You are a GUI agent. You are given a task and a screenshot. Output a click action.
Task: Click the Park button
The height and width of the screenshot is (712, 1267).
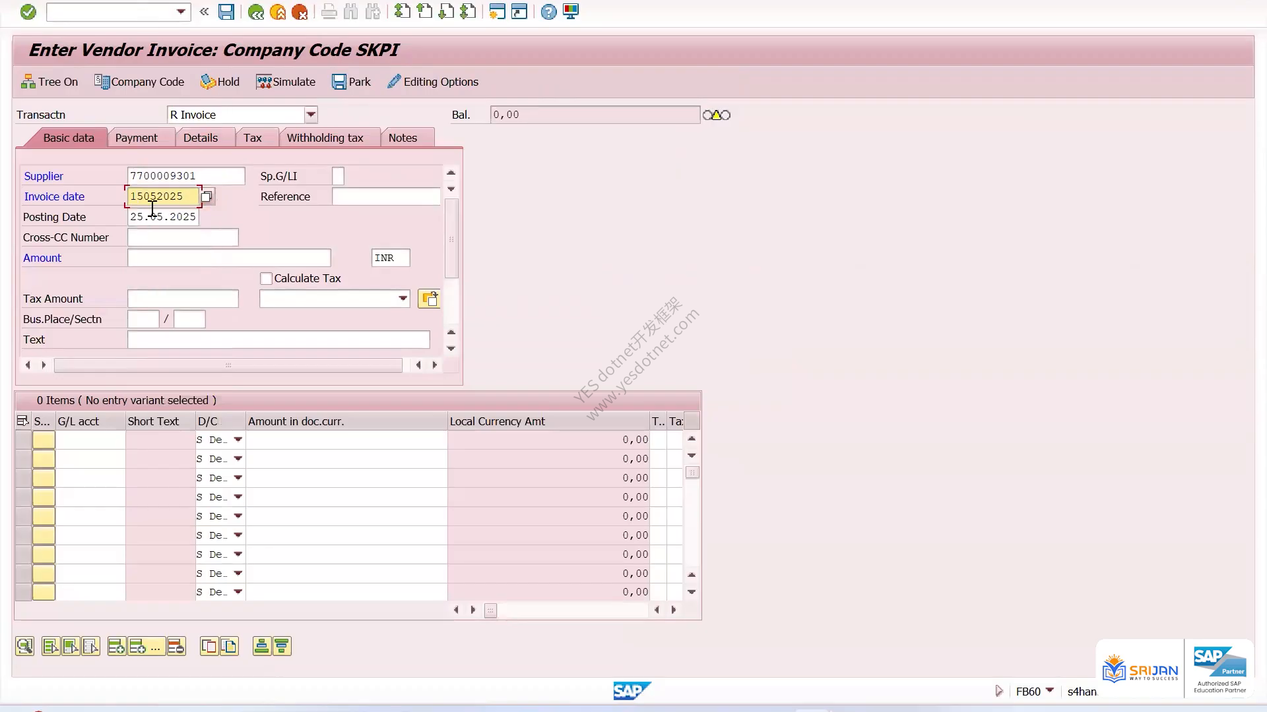(351, 82)
